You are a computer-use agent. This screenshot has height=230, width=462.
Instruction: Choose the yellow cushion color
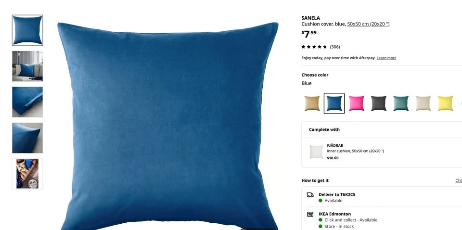pos(445,103)
